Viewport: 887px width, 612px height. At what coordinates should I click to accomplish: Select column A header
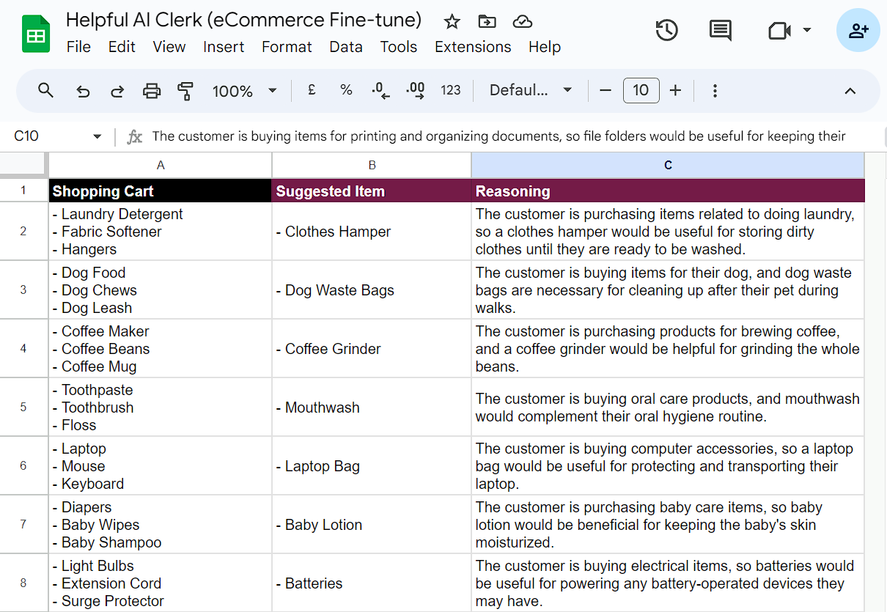click(161, 165)
